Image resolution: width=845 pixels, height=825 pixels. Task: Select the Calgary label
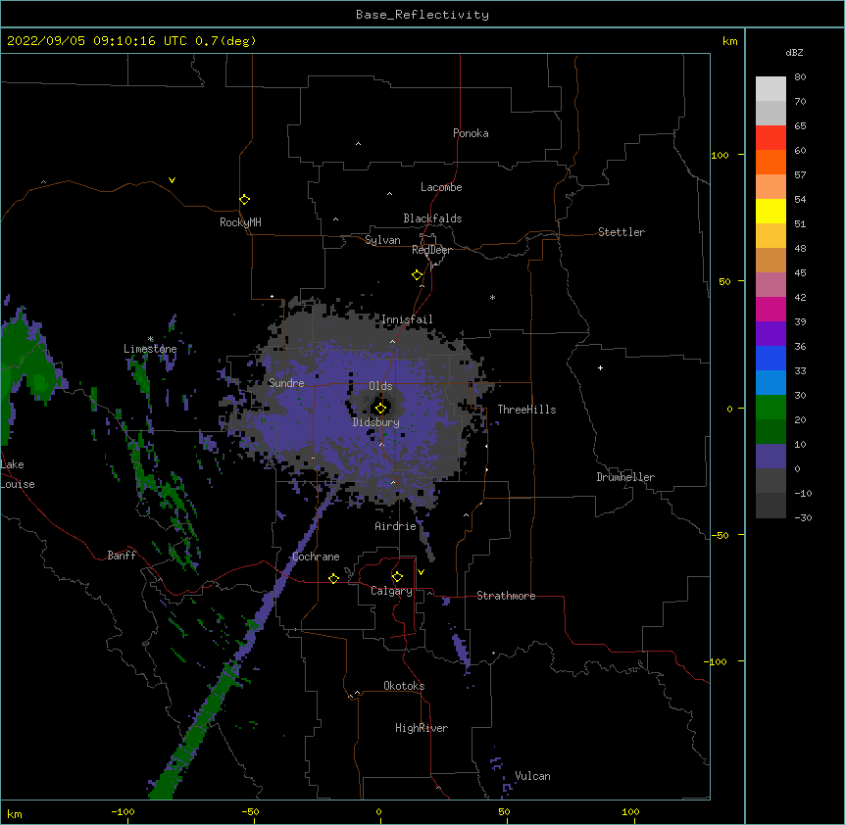tap(391, 591)
